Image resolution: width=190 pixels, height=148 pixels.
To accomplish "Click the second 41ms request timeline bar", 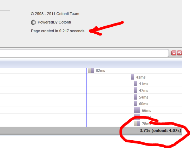I will 136,83.
